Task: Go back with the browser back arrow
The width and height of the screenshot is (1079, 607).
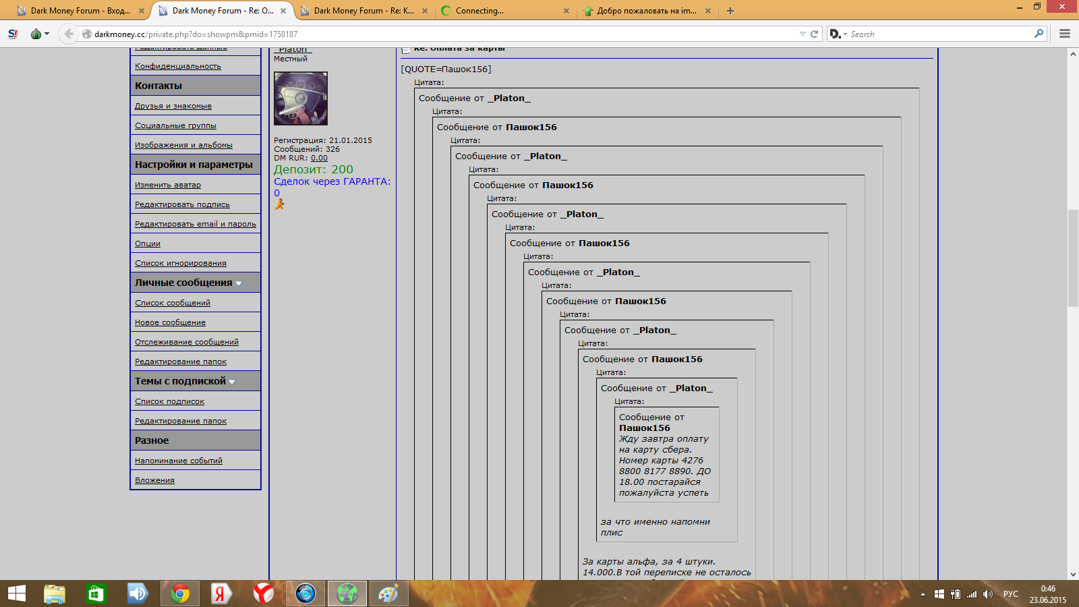Action: pyautogui.click(x=68, y=34)
